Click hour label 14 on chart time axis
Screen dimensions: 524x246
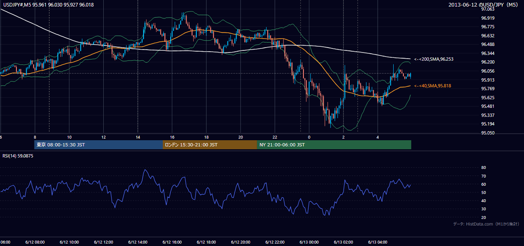pyautogui.click(x=138, y=137)
